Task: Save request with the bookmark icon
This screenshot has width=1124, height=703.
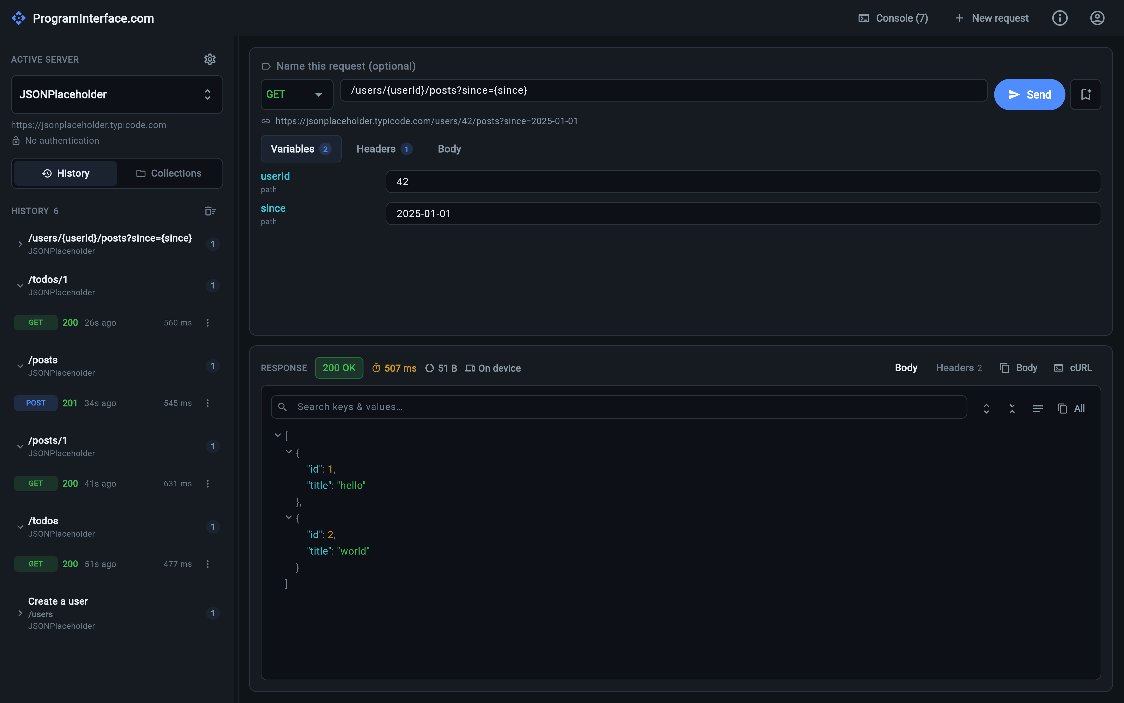Action: click(x=1085, y=94)
